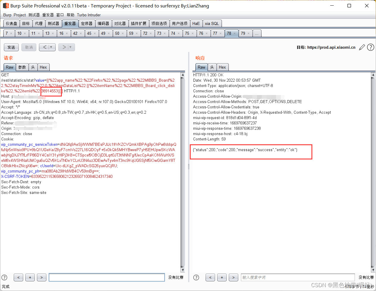Image resolution: width=376 pixels, height=291 pixels.
Task: Close repeater tab 42
Action: pos(81,34)
